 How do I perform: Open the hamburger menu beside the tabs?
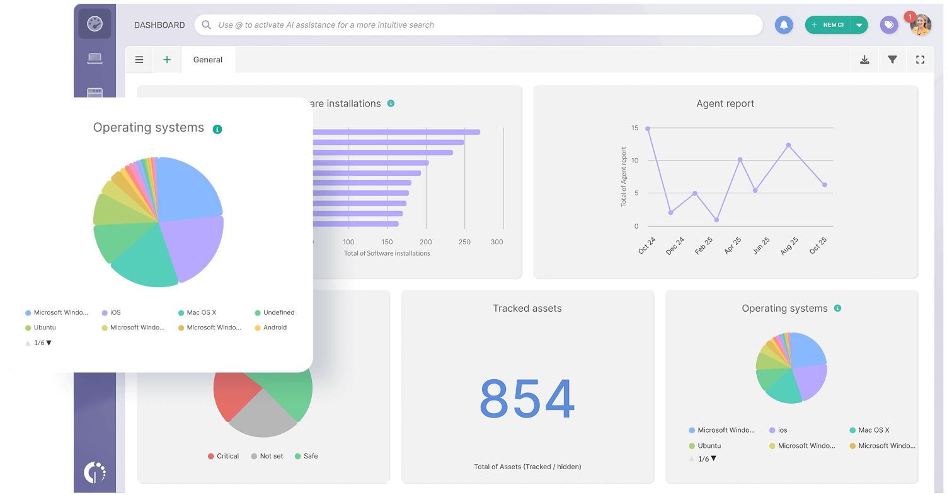[139, 60]
